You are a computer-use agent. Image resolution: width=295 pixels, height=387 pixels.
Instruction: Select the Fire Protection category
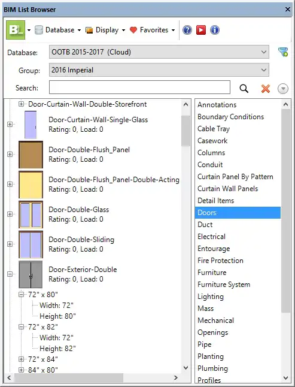click(x=238, y=261)
